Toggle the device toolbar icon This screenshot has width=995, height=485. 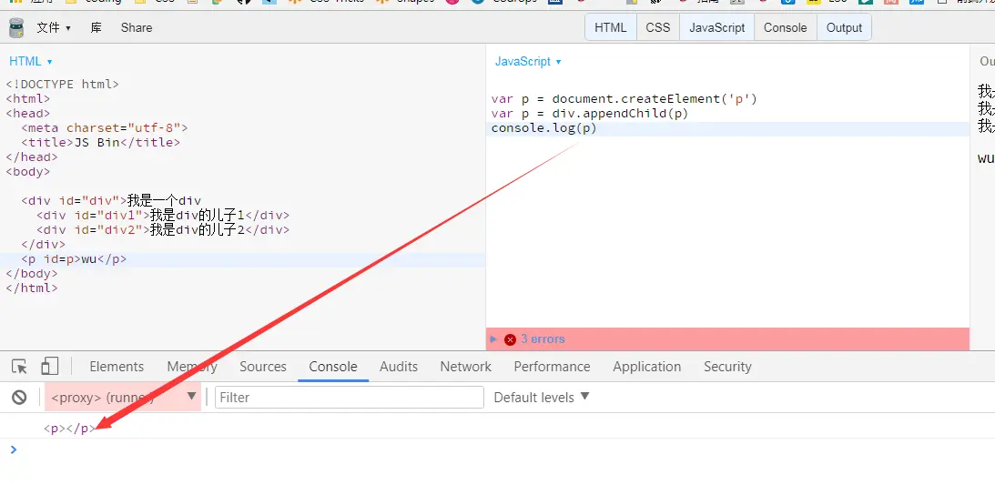49,367
